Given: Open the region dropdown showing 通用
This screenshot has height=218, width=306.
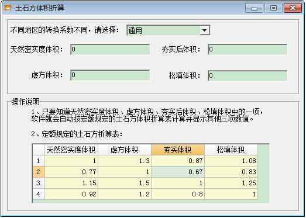Looking at the screenshot, I should pyautogui.click(x=169, y=30).
